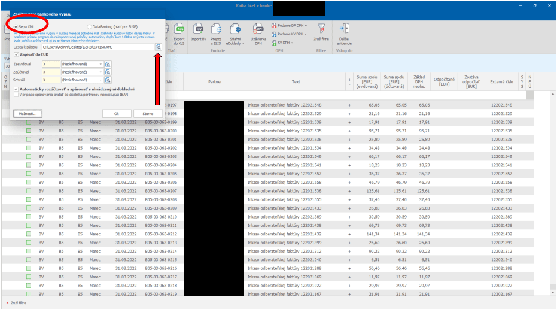This screenshot has width=557, height=309.
Task: Open the Zaúčtoval (Nedefinované) dropdown
Action: coord(101,72)
